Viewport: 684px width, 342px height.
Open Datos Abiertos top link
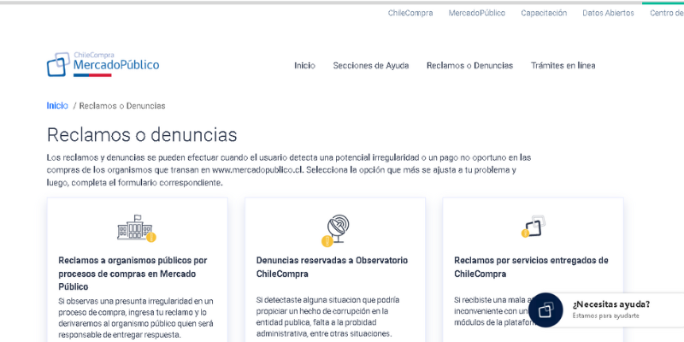click(608, 13)
